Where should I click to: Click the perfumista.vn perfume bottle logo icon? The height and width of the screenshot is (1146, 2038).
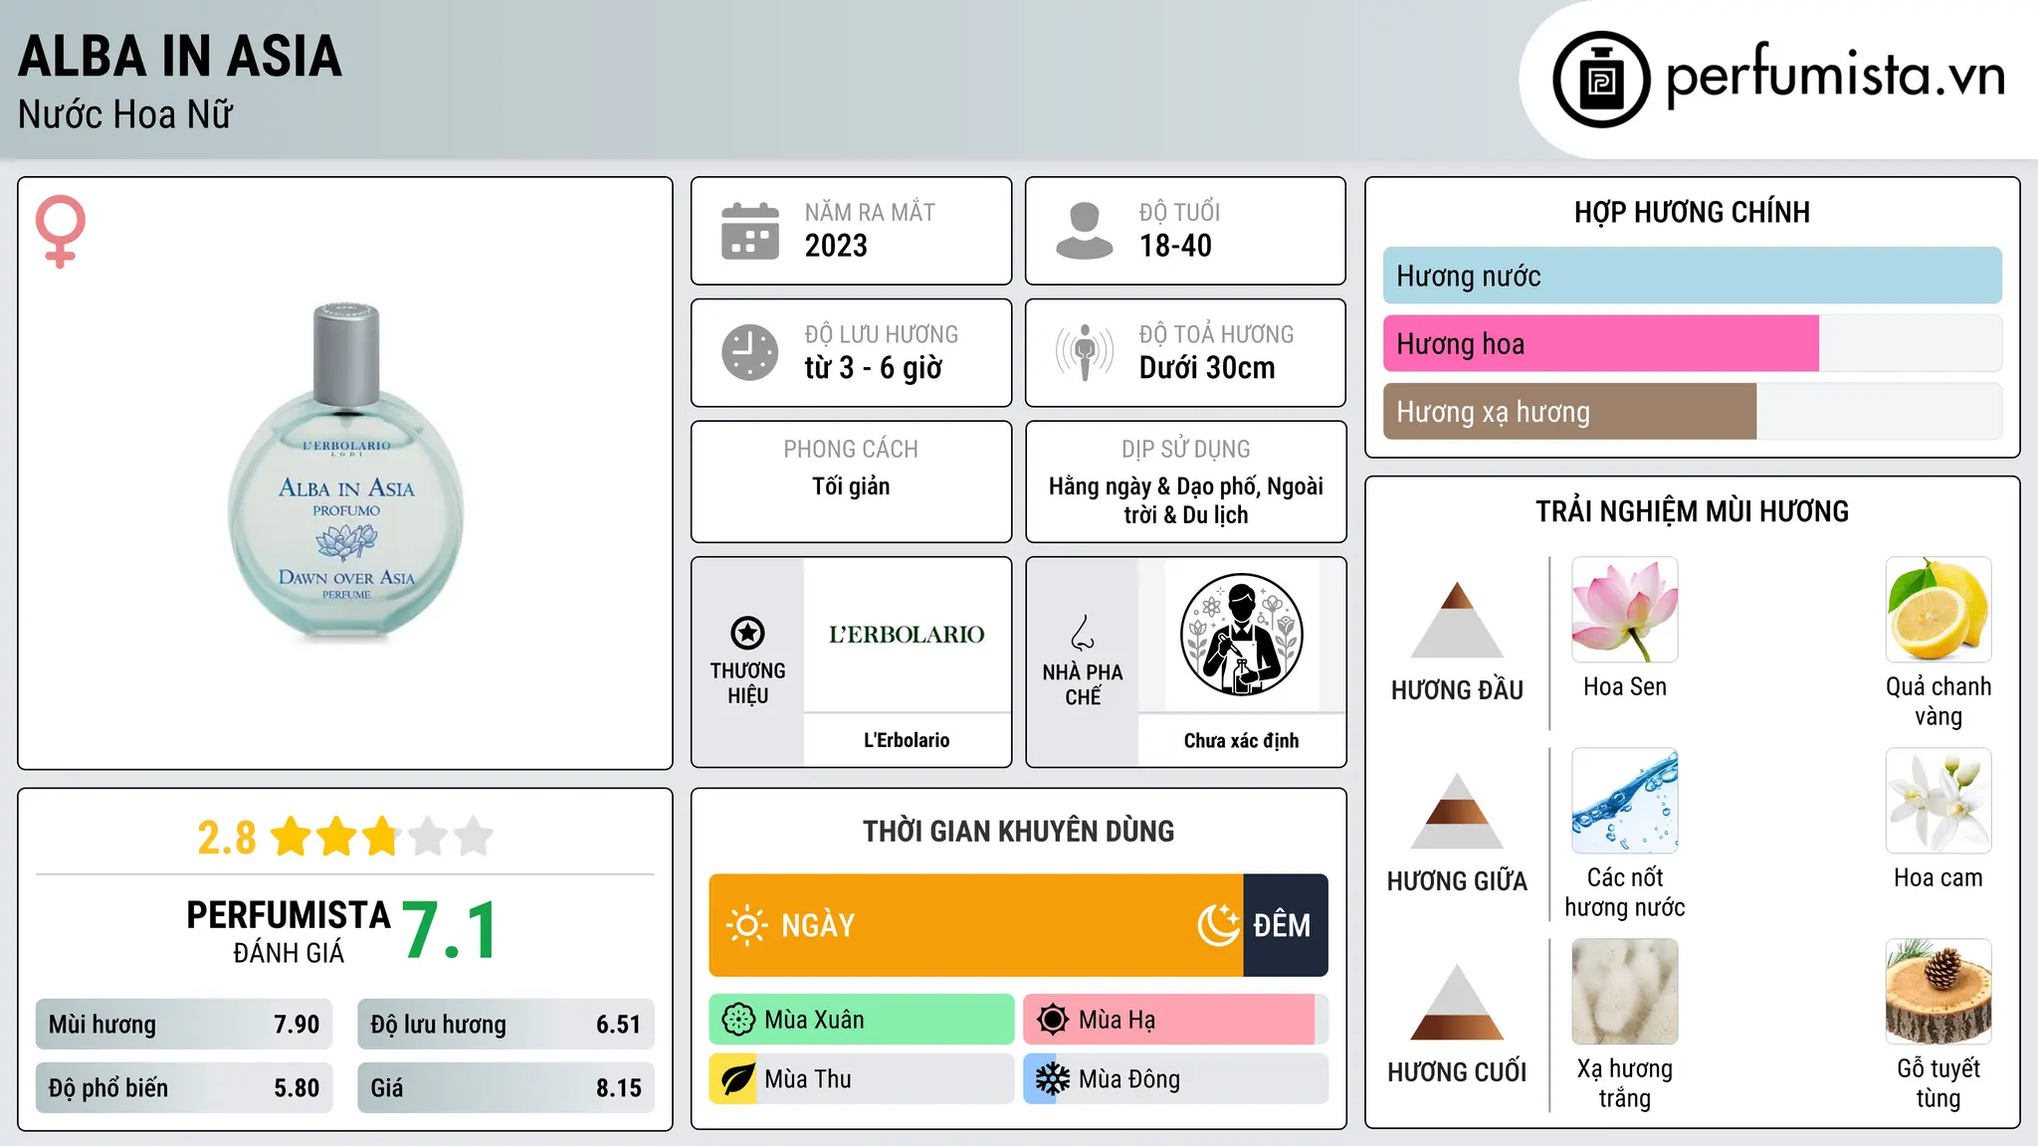coord(1601,80)
